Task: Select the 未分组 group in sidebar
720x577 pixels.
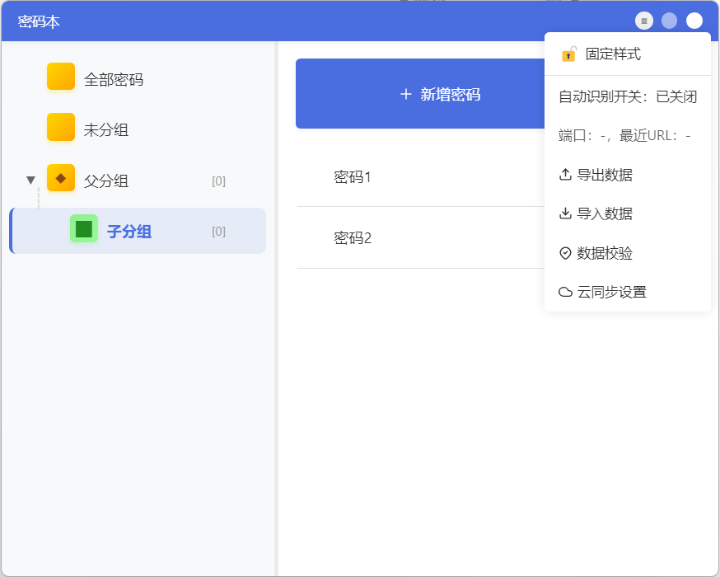Action: 105,130
